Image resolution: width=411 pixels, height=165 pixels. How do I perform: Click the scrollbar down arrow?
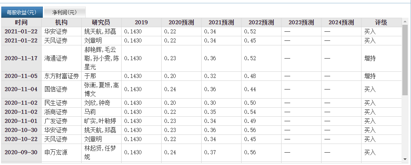tap(405, 158)
